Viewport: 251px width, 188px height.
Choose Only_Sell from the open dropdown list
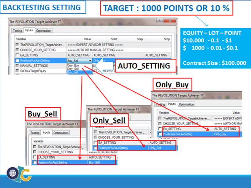(x=73, y=69)
